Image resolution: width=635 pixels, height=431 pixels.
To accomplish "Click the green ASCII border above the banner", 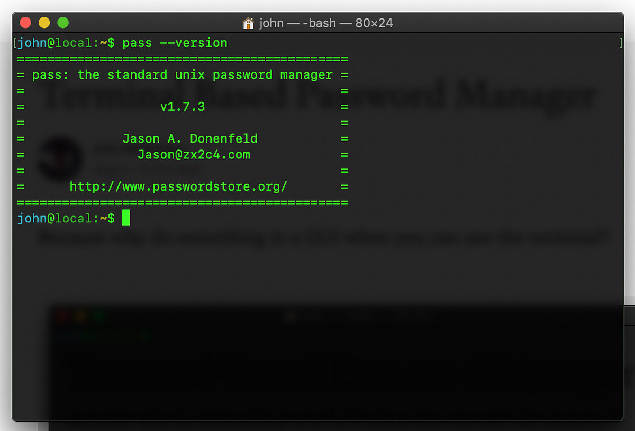I will 183,59.
